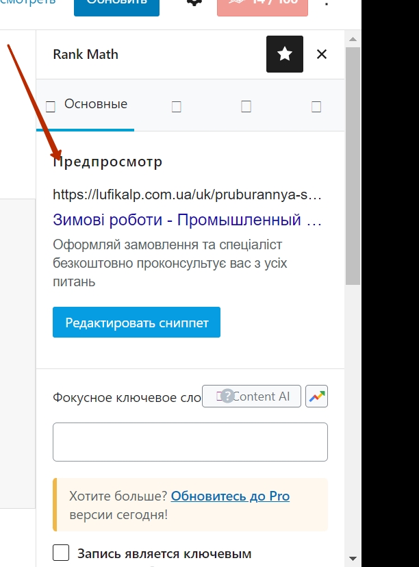Viewport: 419px width, 567px height.
Task: Click the sidebar vertical scrollbar thumb
Action: [x=353, y=164]
